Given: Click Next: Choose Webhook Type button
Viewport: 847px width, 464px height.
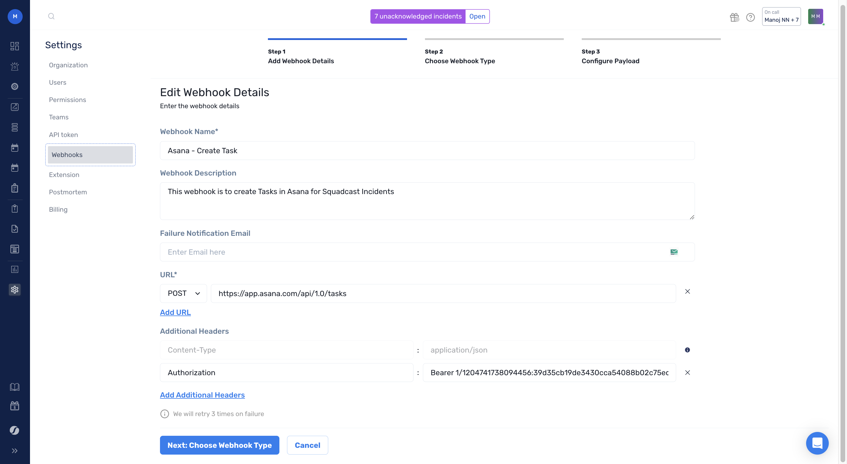Looking at the screenshot, I should (219, 445).
